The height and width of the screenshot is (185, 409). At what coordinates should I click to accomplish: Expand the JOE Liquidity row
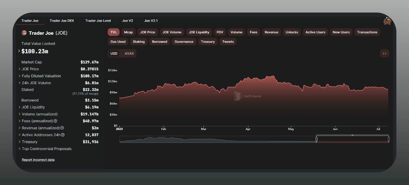click(x=19, y=107)
